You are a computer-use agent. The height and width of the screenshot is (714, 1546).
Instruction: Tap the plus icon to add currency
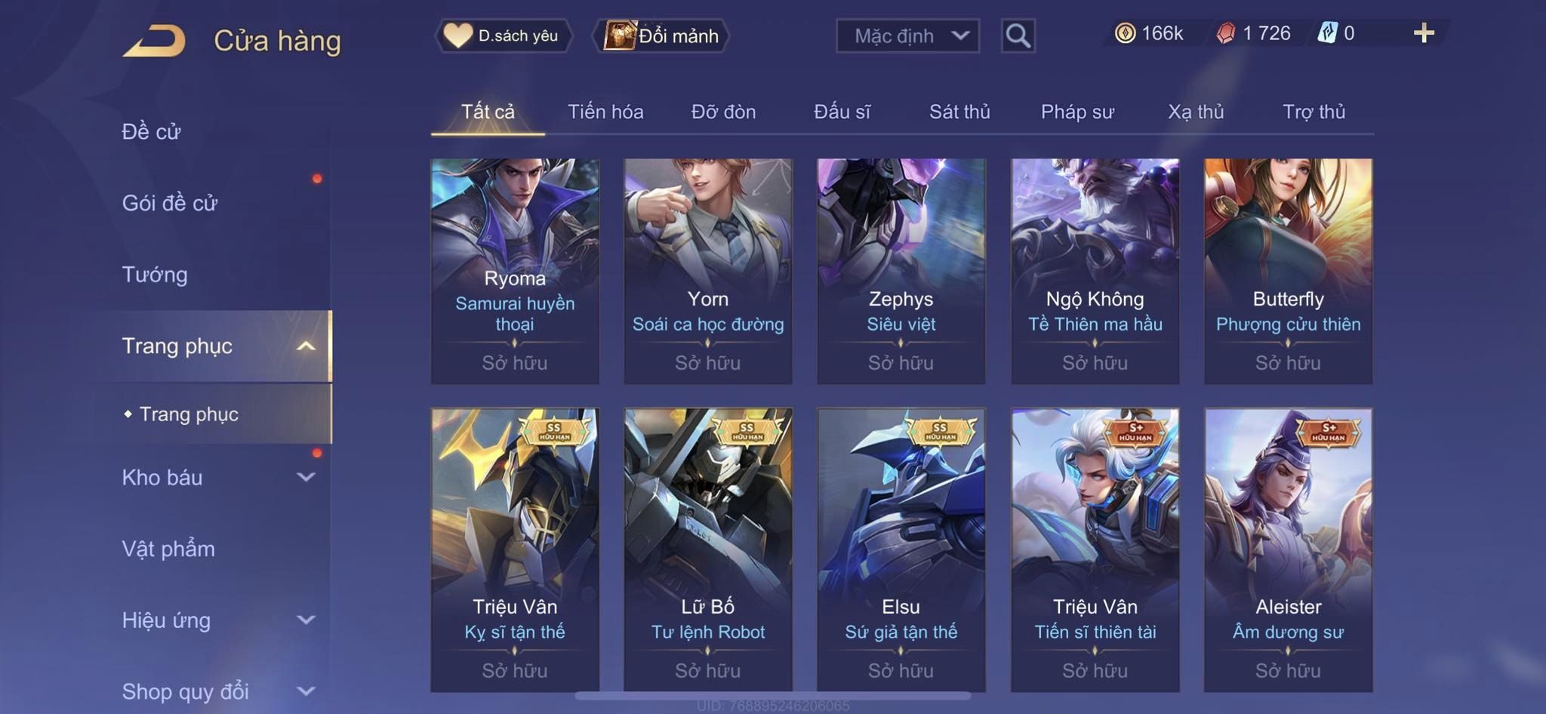(x=1424, y=33)
